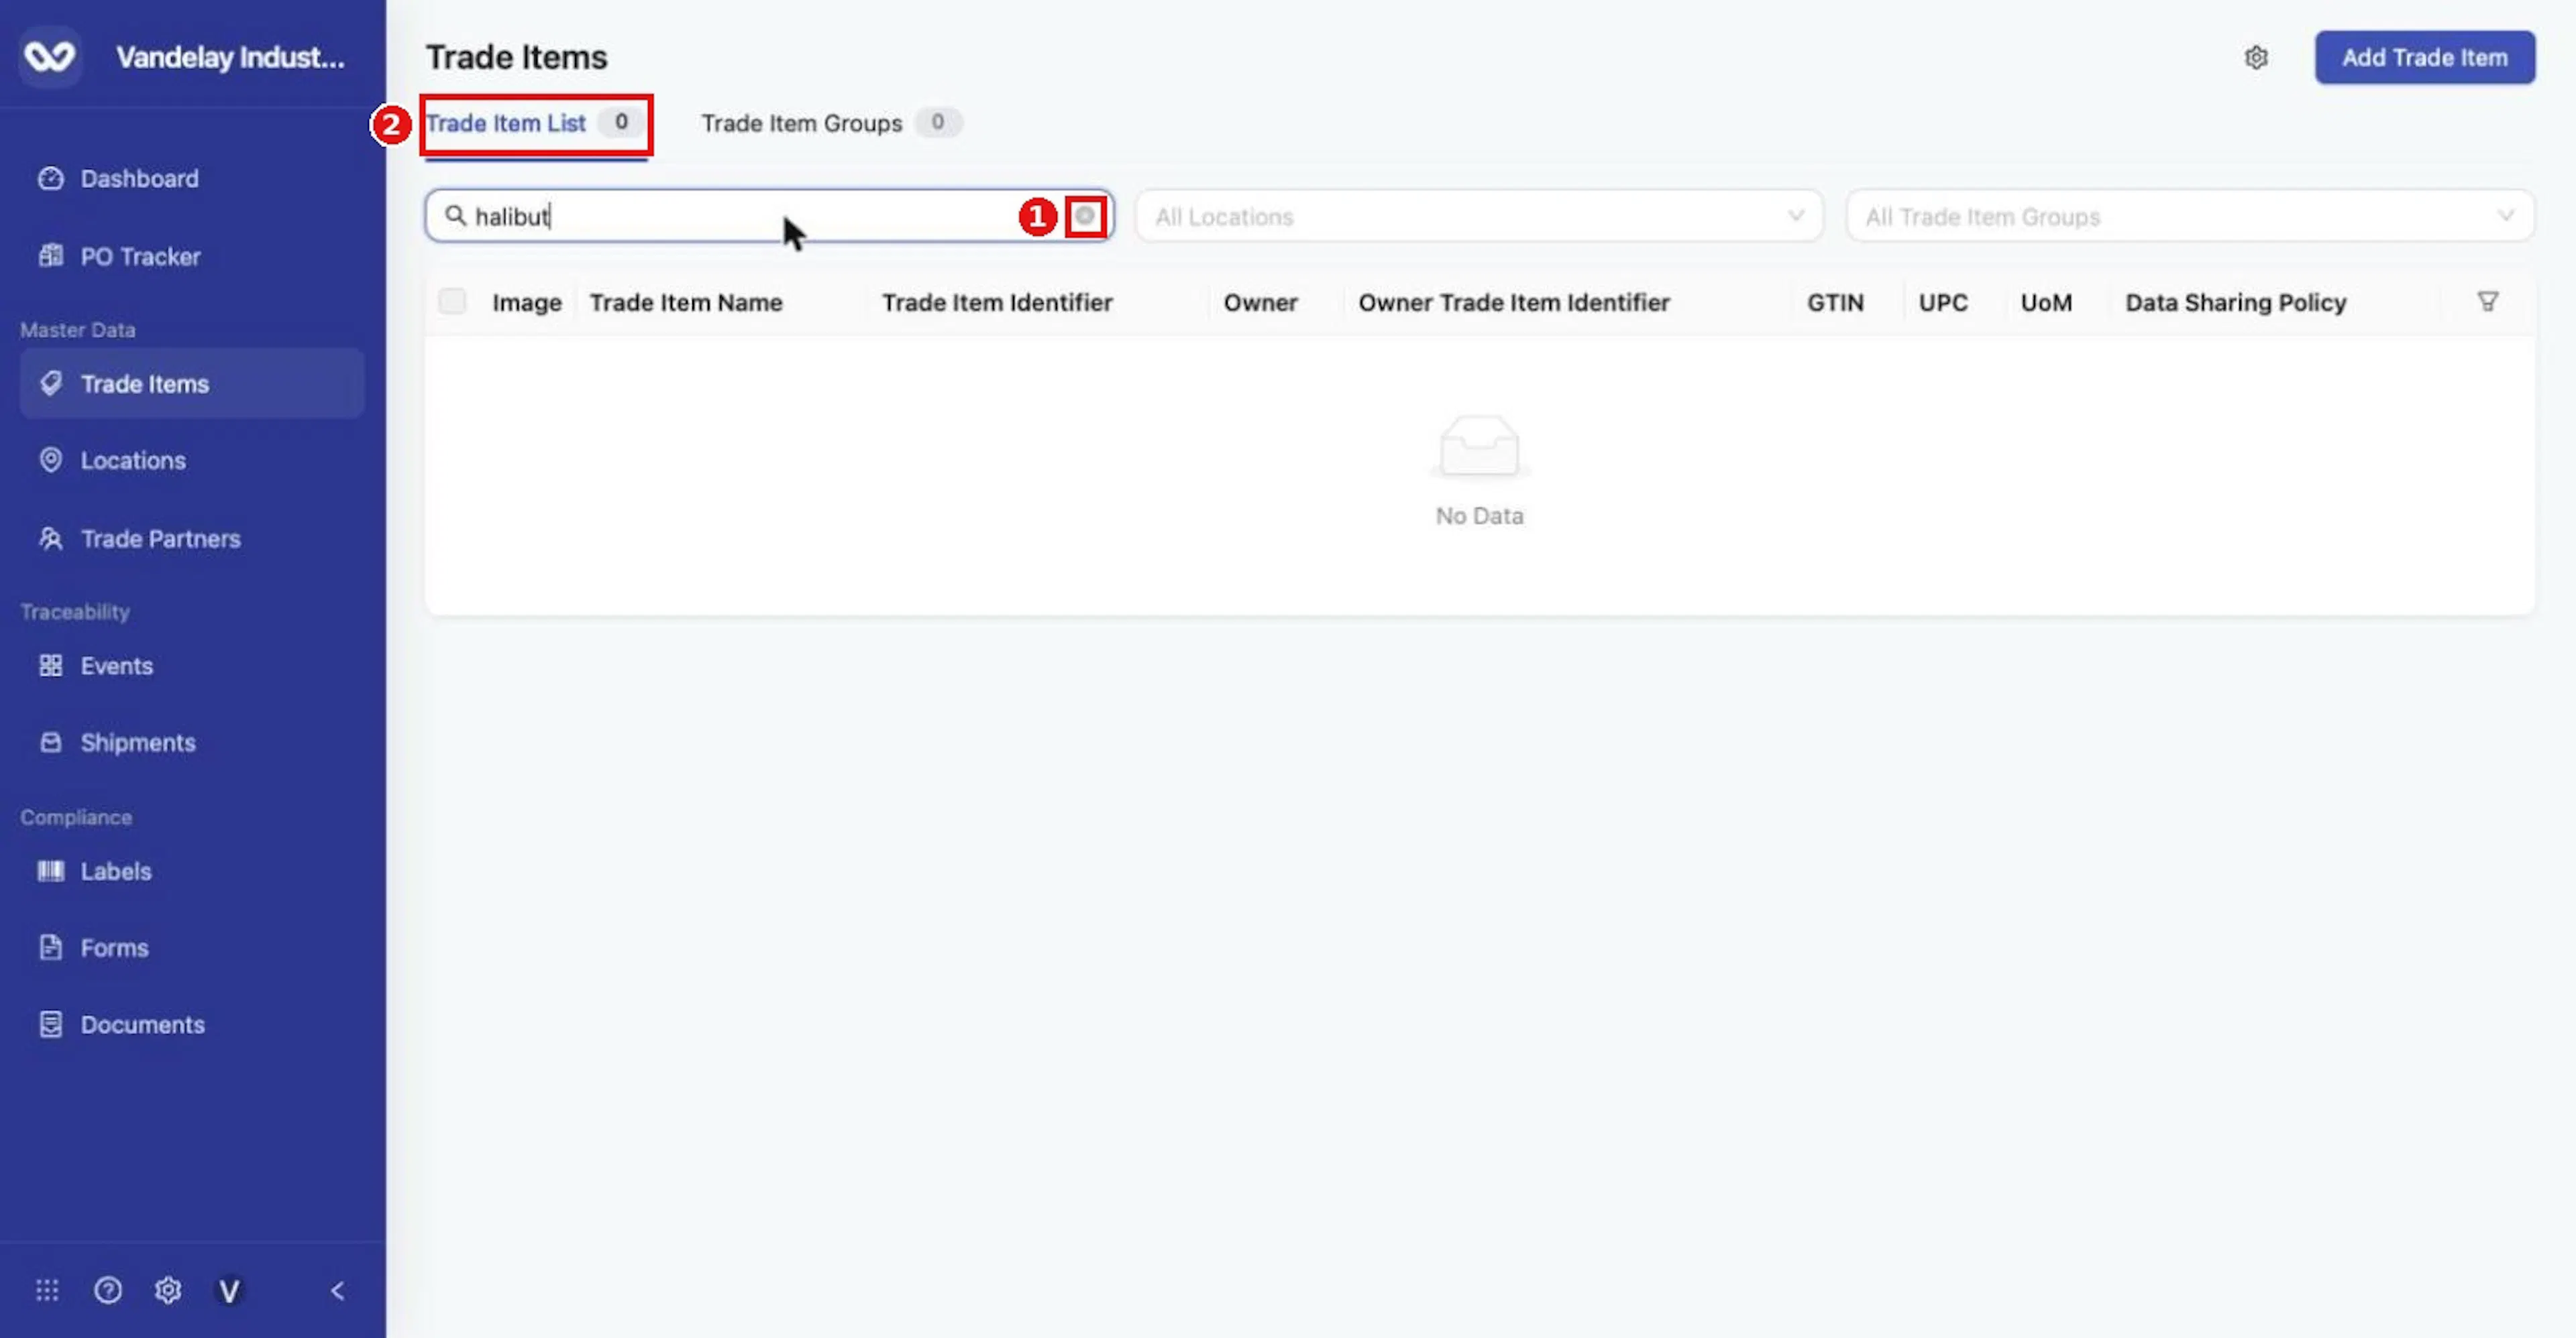Select Trade Items in the sidebar
This screenshot has width=2576, height=1338.
[x=192, y=383]
